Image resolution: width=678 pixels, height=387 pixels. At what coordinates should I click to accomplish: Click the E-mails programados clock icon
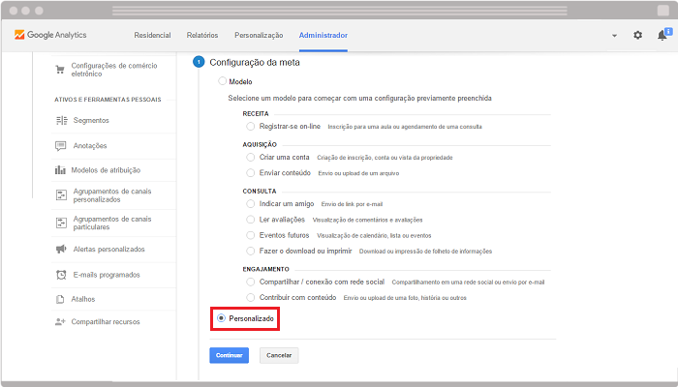(x=61, y=275)
